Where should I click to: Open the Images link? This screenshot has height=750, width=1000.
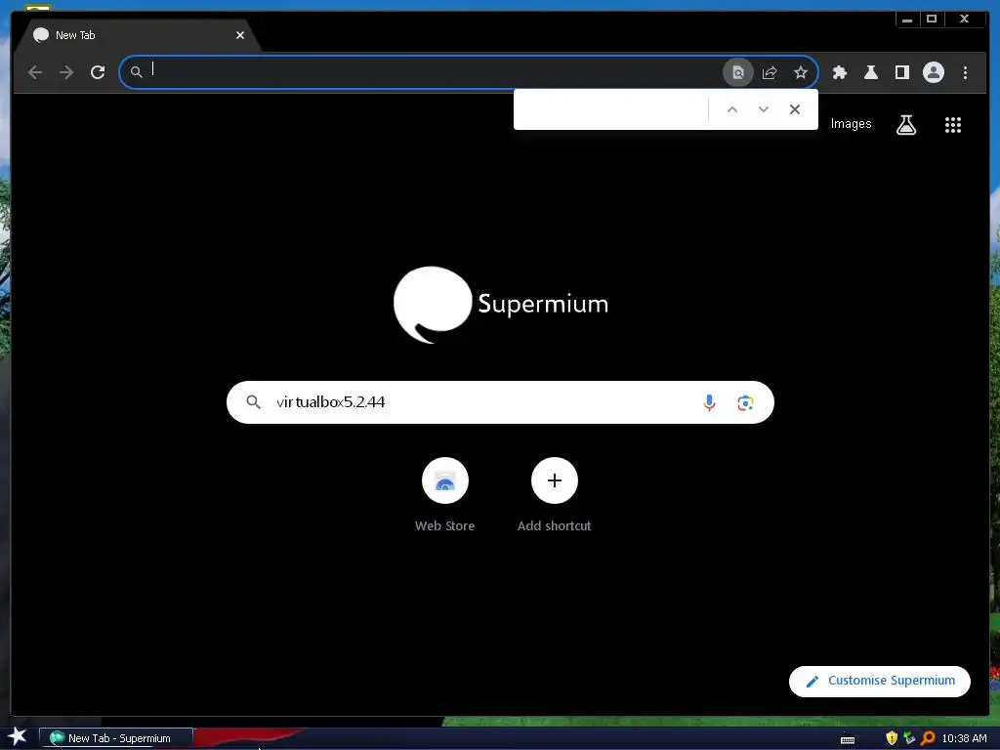click(x=852, y=124)
